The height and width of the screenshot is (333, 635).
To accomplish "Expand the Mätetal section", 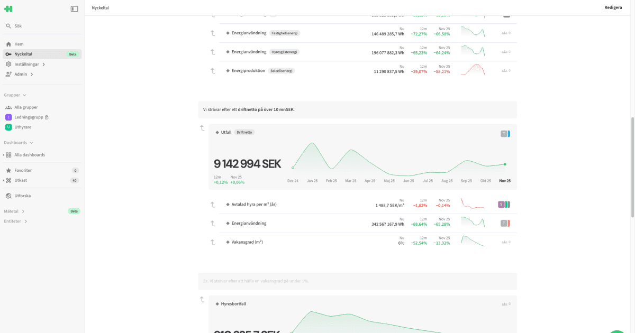I will [23, 211].
